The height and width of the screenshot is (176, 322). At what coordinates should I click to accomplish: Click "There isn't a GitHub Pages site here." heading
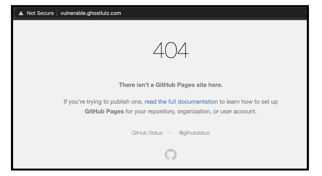tap(171, 85)
